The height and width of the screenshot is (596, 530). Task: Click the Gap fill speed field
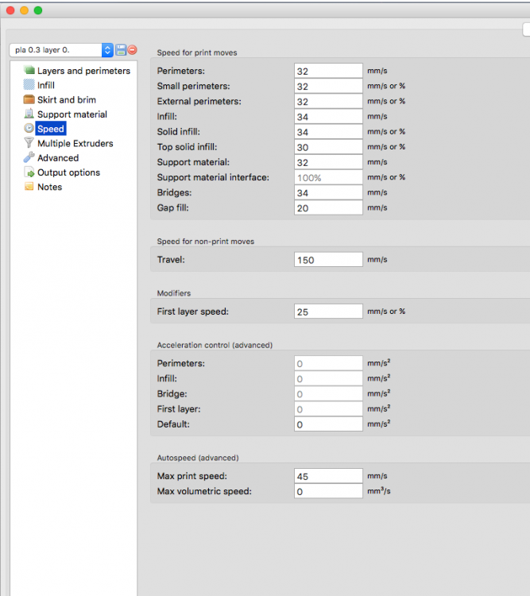click(x=328, y=207)
